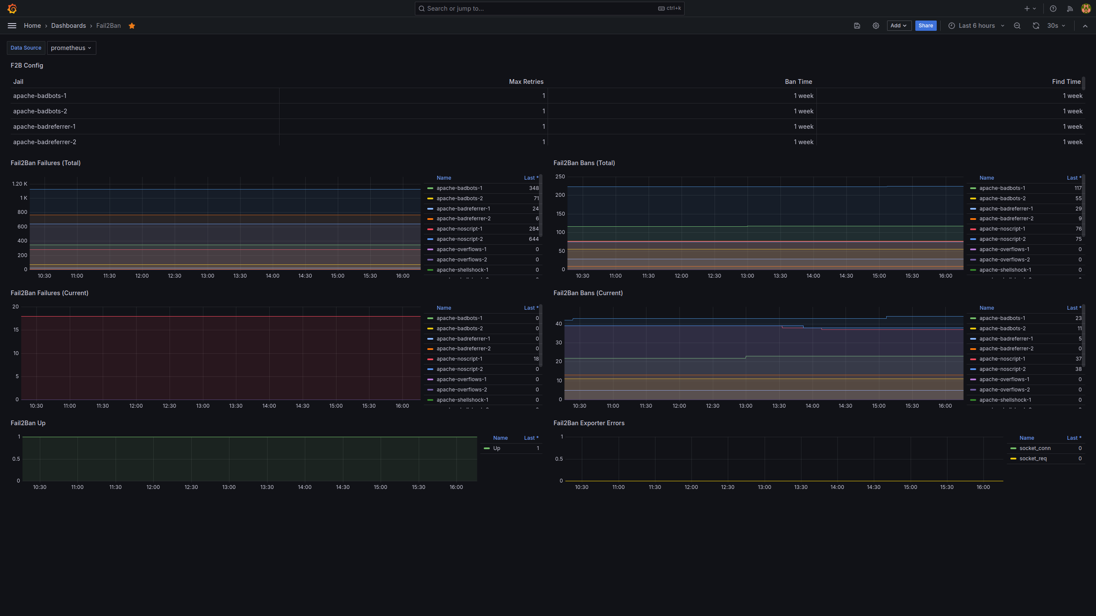1096x616 pixels.
Task: Go to Dashboards breadcrumb
Action: coord(68,26)
